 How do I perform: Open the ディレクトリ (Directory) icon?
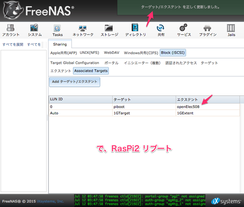(135, 30)
